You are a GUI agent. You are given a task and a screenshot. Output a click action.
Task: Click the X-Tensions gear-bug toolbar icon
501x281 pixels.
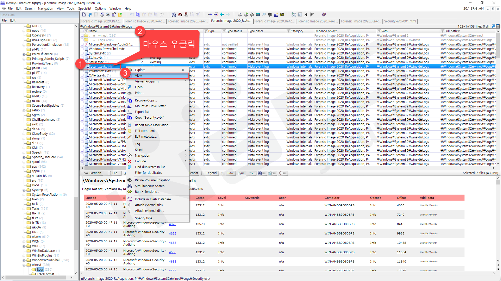point(282,14)
